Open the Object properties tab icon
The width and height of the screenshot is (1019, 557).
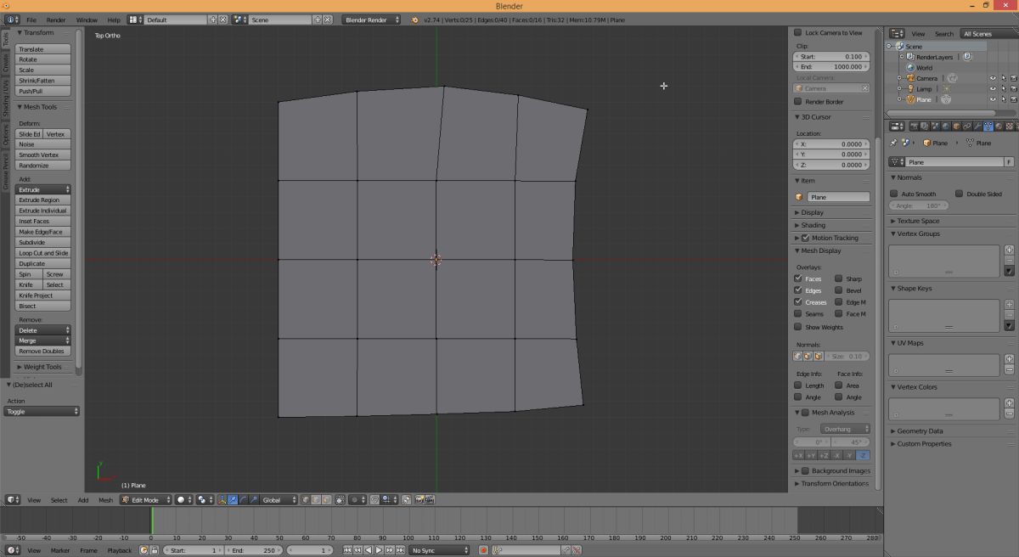[x=957, y=127]
